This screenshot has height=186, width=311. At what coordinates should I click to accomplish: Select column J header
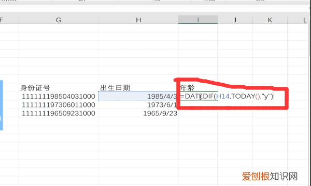235,20
